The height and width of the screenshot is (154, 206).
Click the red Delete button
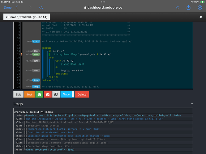tap(82, 94)
